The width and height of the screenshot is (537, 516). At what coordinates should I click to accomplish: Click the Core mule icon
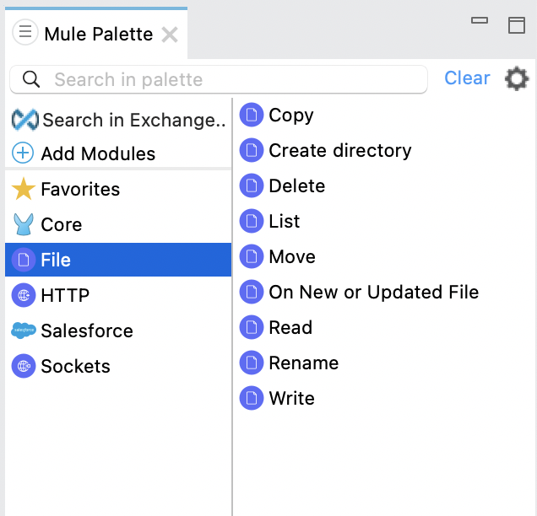point(24,224)
